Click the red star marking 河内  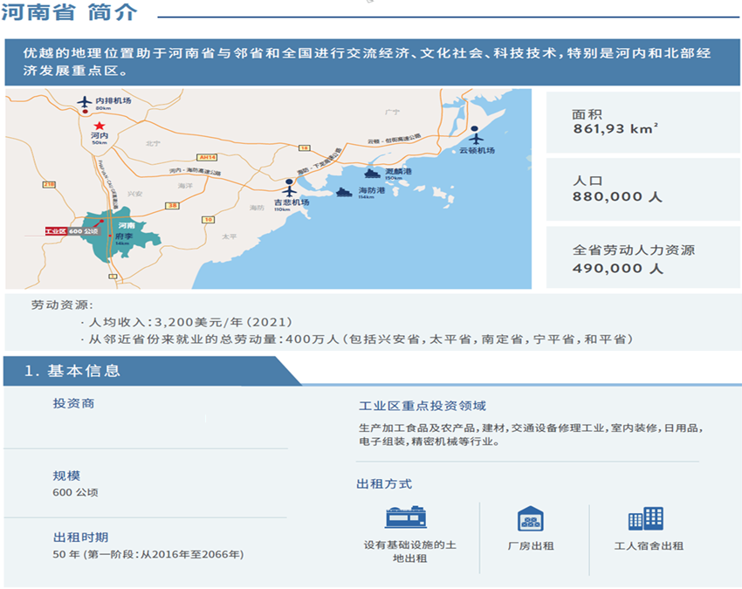point(99,125)
